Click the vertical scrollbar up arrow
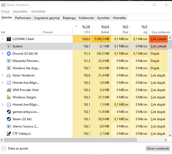 click(x=170, y=38)
